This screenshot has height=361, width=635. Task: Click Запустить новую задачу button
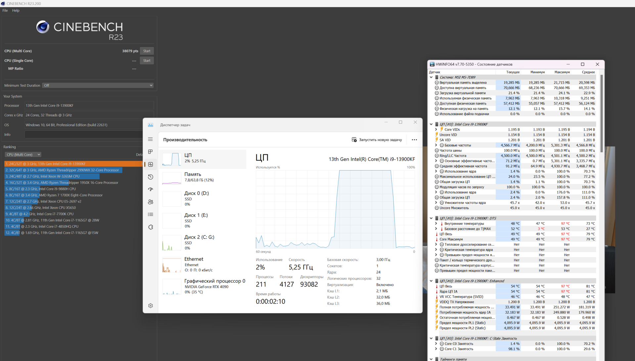(x=377, y=140)
